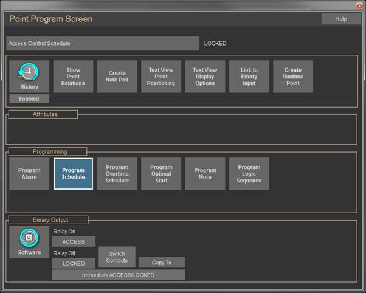
Task: Click Show Point Relations button
Action: pyautogui.click(x=74, y=77)
